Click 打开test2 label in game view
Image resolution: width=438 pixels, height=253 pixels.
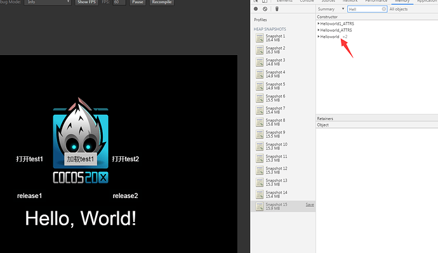[x=126, y=159]
